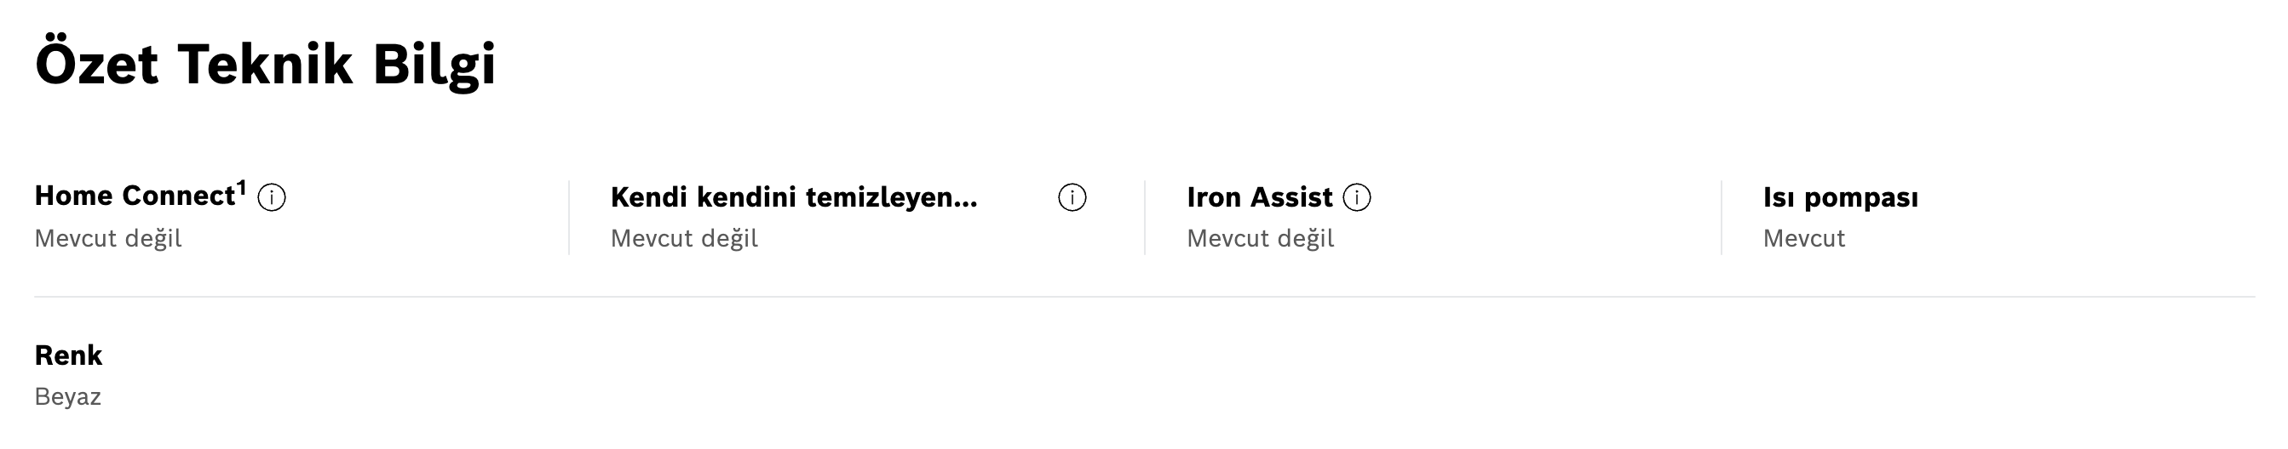
Task: Click vertical divider after Home Connect column
Action: pos(568,218)
